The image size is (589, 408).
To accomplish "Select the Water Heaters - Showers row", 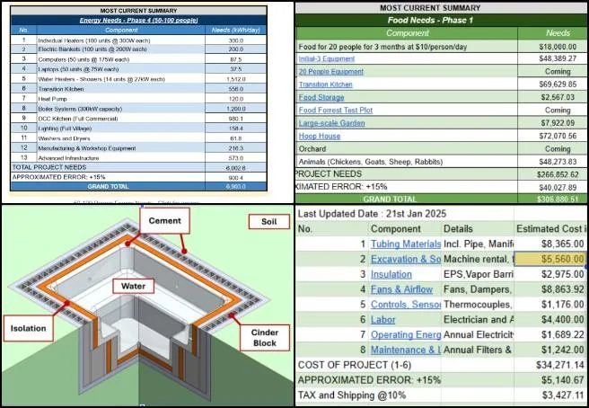I will click(139, 79).
